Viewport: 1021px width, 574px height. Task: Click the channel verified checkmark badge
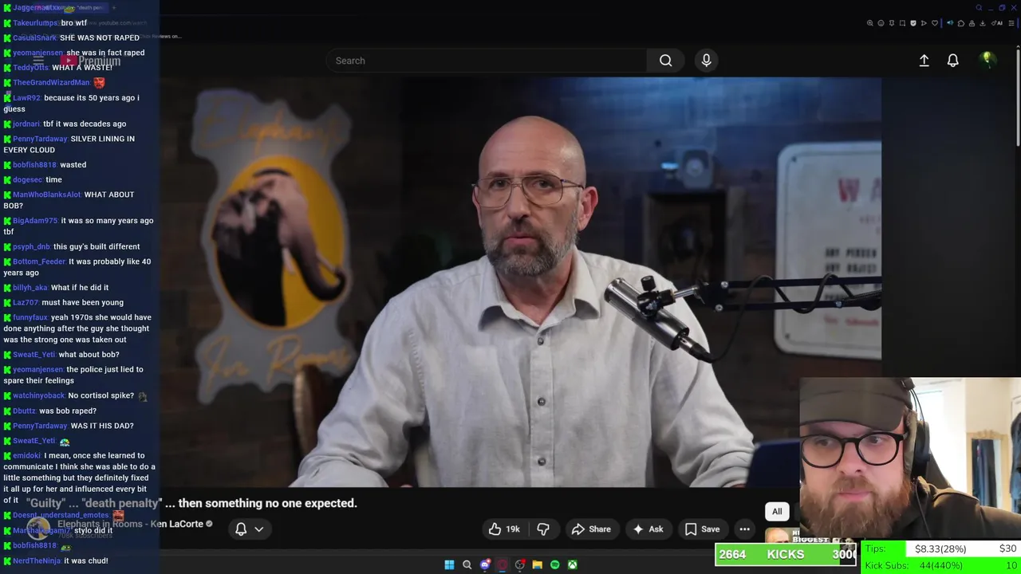209,524
